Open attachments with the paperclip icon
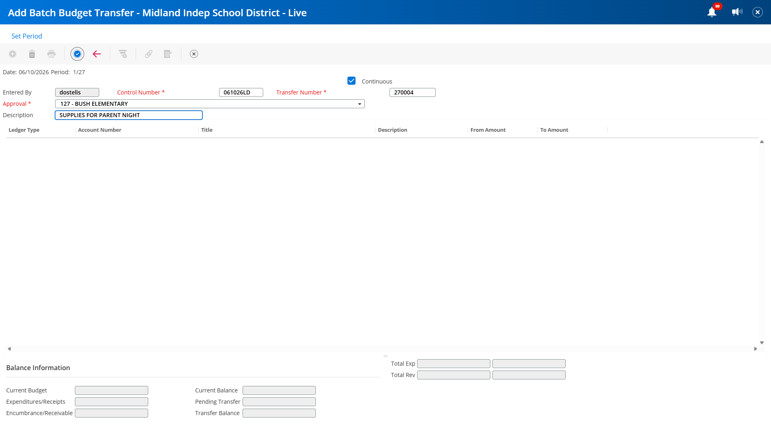The image size is (771, 437). (149, 54)
